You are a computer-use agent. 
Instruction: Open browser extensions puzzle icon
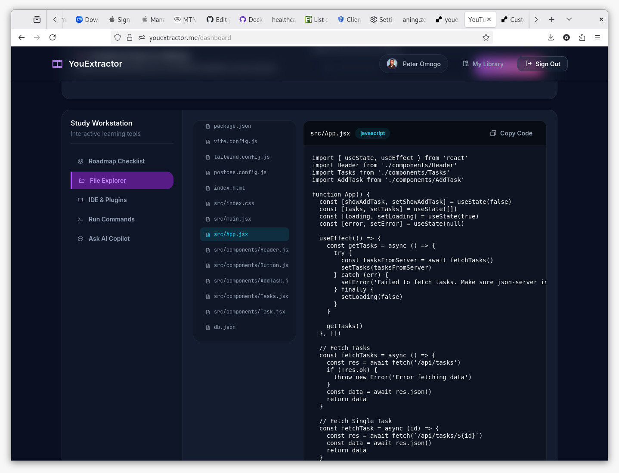582,37
